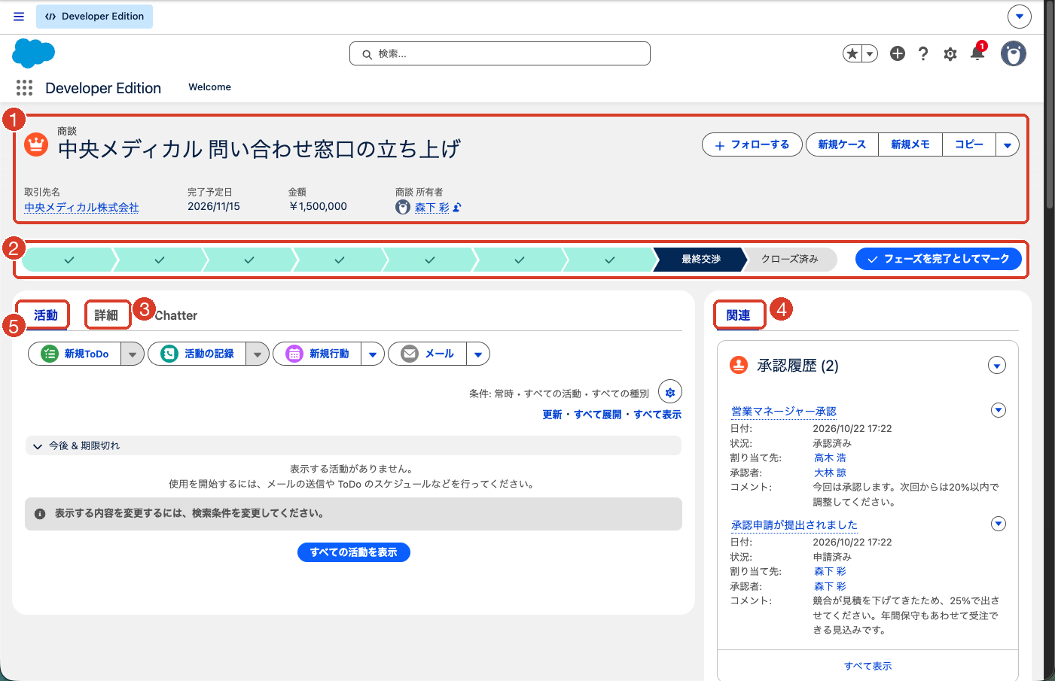Expand the メール dropdown arrow
Screen dimensions: 1055x681
[x=478, y=354]
